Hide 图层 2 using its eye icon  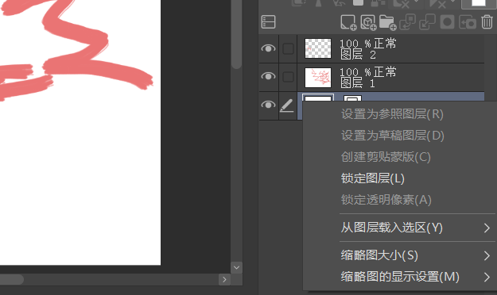268,48
